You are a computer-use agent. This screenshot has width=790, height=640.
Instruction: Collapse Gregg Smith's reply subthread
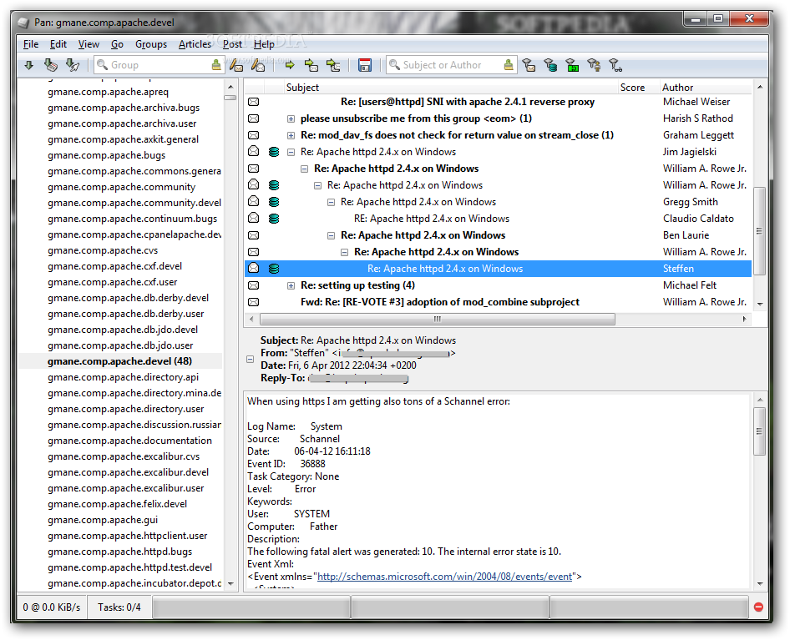331,202
